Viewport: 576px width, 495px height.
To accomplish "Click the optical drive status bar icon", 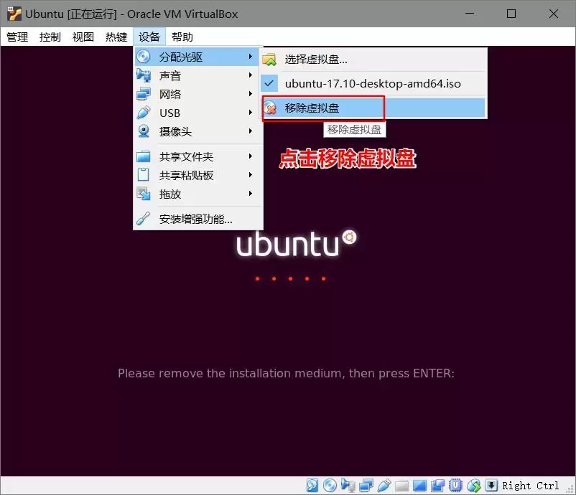I will [x=329, y=484].
